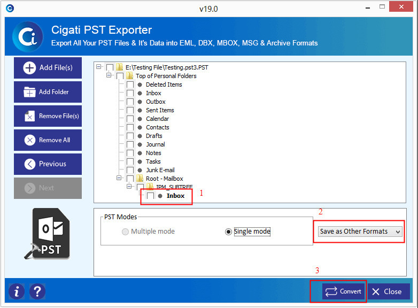Viewport: 418px width, 308px height.
Task: Select the Sent Items tree row text
Action: pos(160,110)
